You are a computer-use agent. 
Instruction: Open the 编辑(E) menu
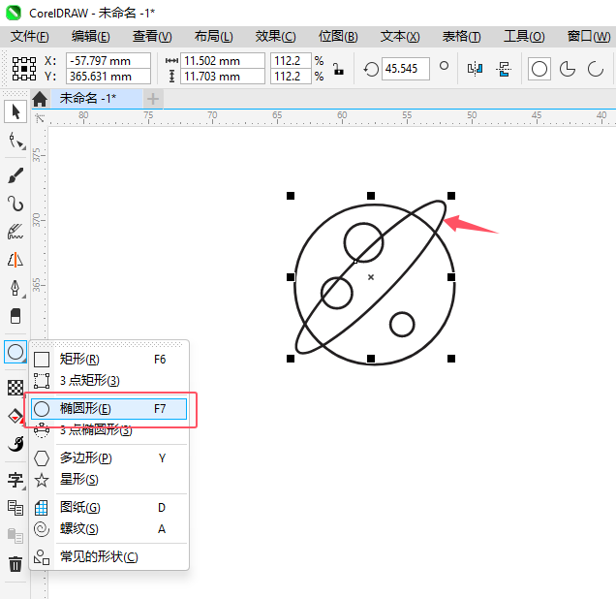(91, 37)
